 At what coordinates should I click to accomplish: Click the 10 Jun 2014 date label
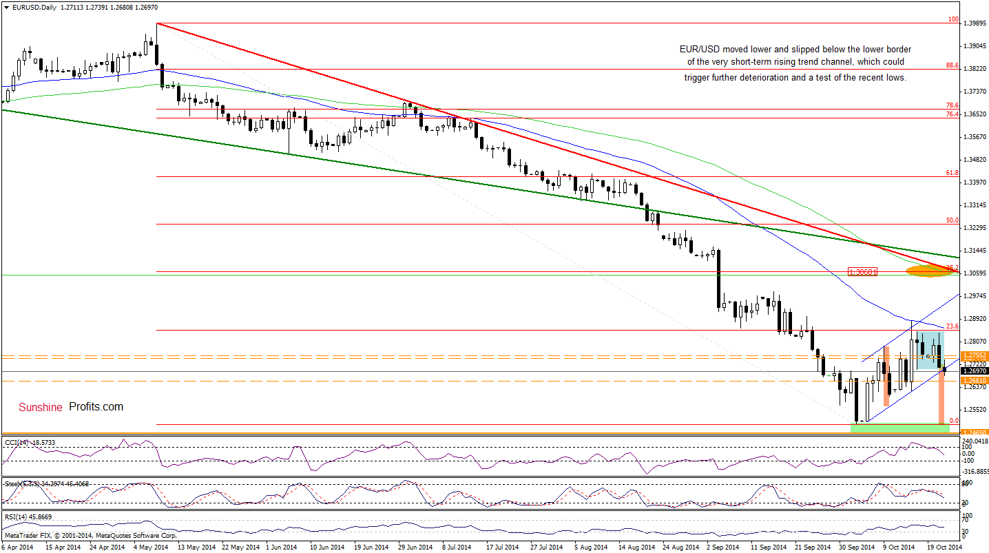tap(327, 547)
